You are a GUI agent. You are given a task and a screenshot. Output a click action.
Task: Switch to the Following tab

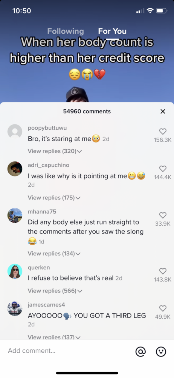66,31
